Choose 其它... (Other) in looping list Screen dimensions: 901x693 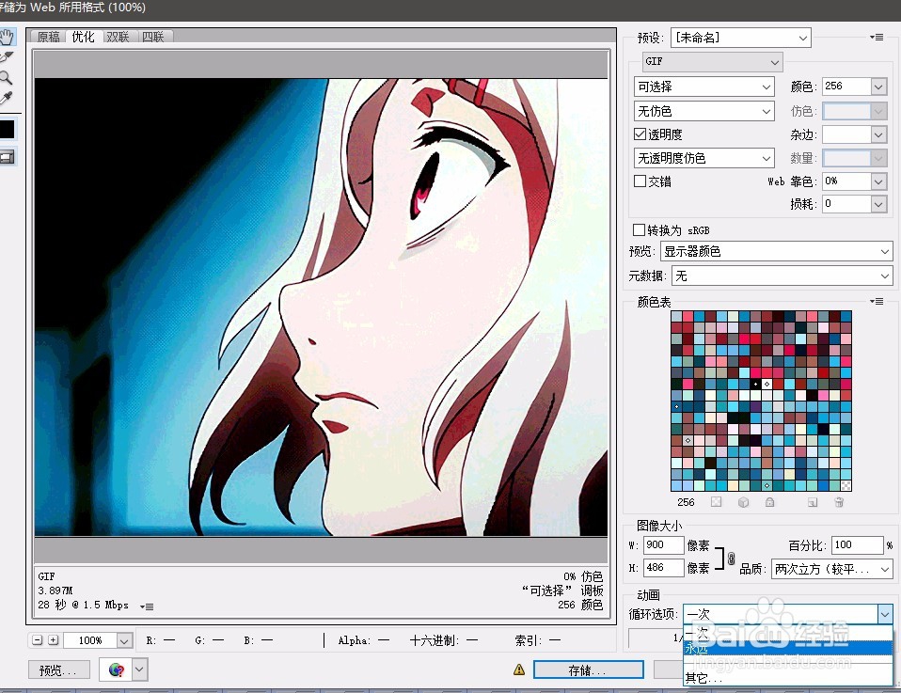(x=788, y=678)
